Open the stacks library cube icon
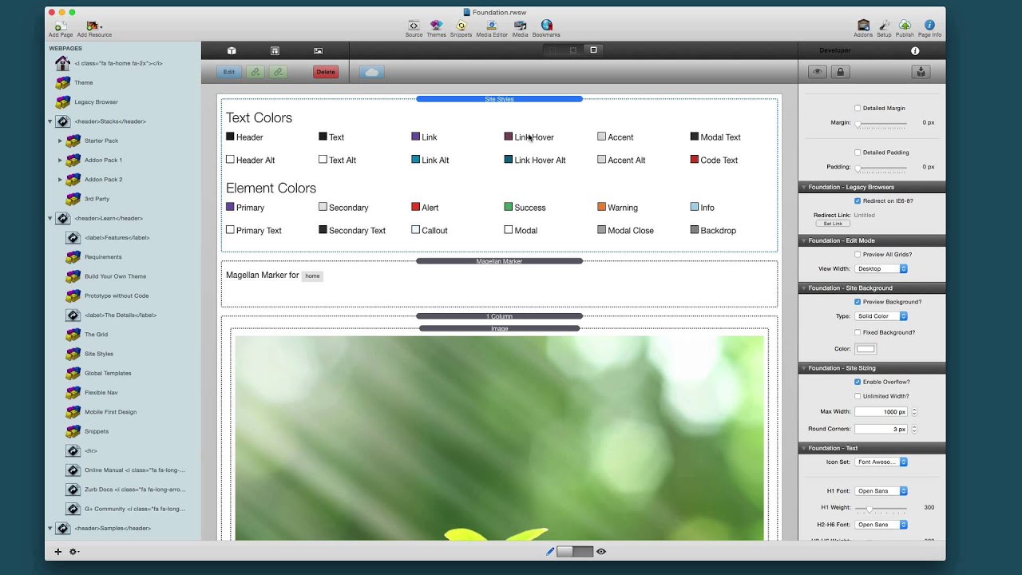 pos(232,50)
